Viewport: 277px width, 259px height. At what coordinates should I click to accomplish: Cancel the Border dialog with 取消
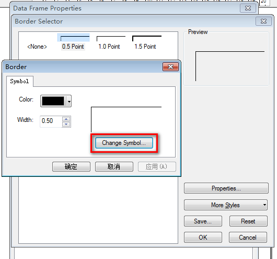tap(114, 167)
